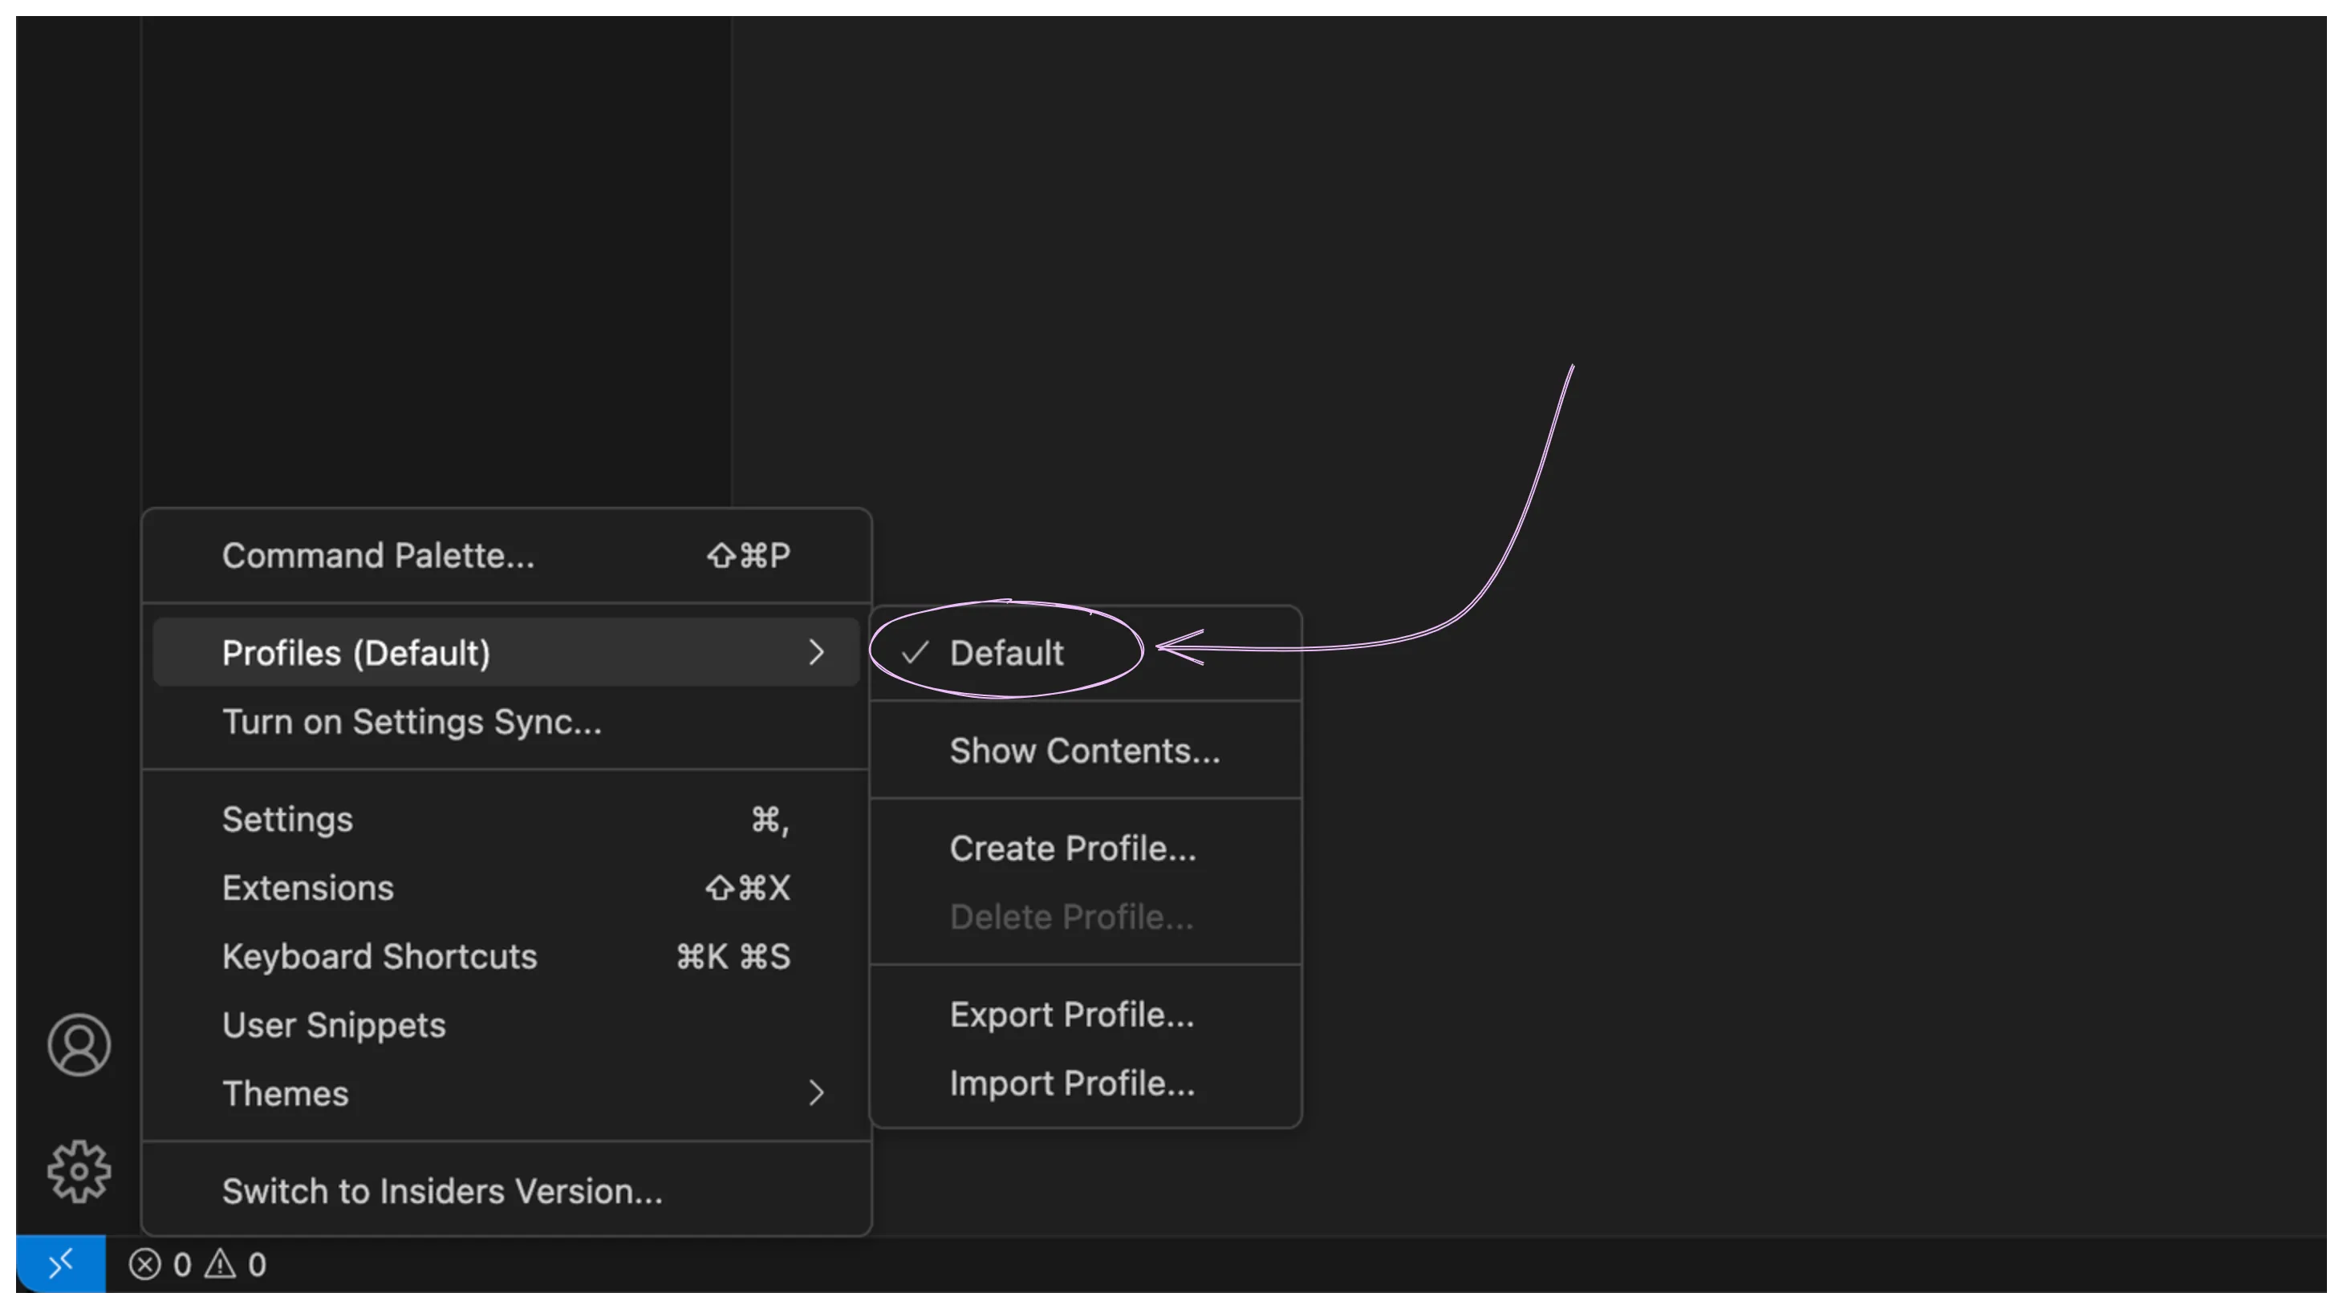The width and height of the screenshot is (2343, 1309).
Task: Open Command Palette from the menu
Action: pyautogui.click(x=506, y=555)
